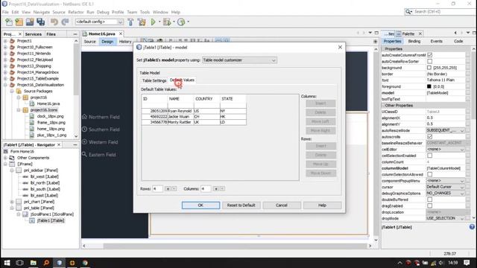
Task: Switch to Table Settings tab
Action: [154, 80]
